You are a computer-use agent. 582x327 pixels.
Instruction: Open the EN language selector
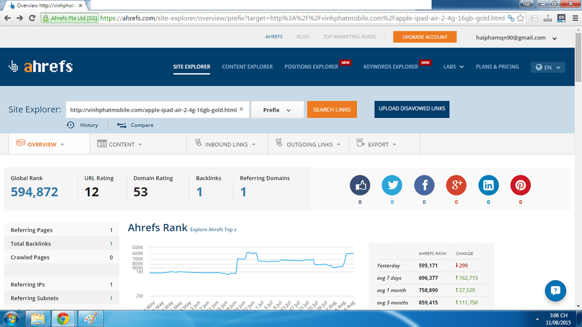(x=548, y=67)
